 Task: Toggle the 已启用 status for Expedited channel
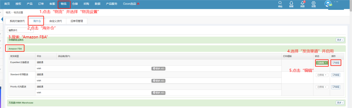pos(322,63)
